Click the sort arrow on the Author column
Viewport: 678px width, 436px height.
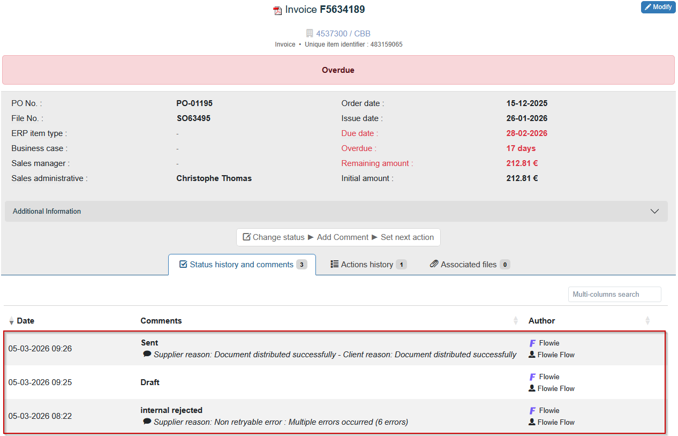tap(647, 320)
